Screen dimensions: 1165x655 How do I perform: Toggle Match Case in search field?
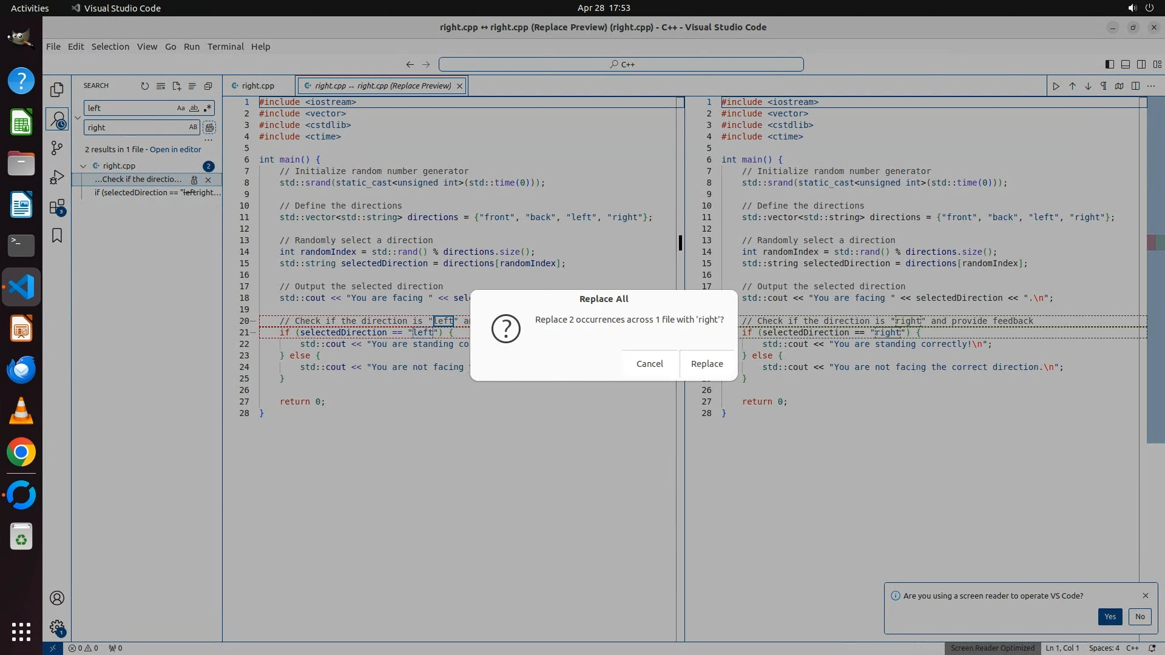pos(180,108)
